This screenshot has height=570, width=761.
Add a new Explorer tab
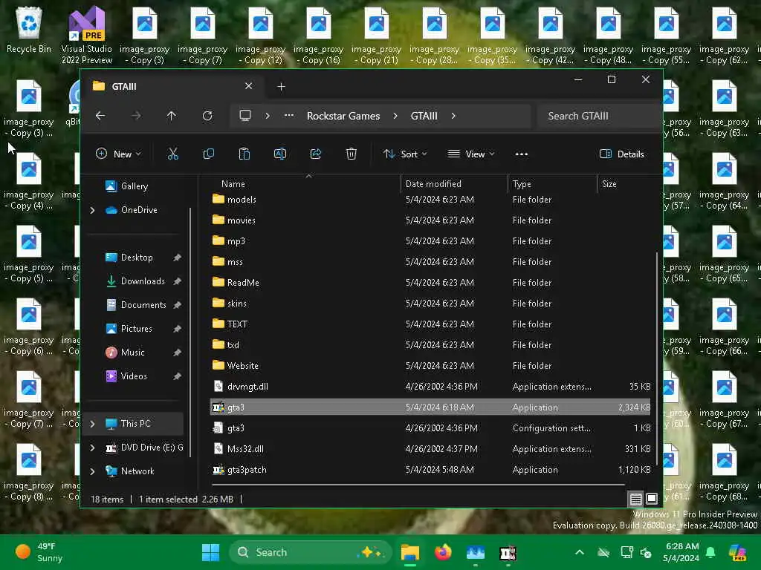(281, 86)
